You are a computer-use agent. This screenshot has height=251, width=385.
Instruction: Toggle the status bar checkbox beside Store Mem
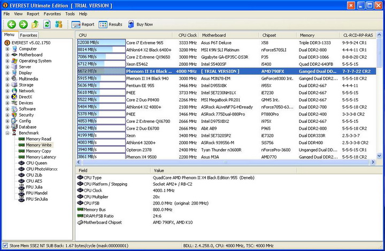(x=5, y=245)
